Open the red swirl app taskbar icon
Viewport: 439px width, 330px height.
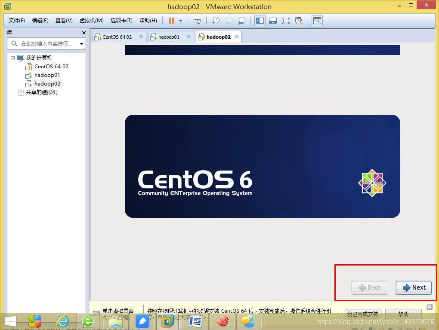click(223, 321)
